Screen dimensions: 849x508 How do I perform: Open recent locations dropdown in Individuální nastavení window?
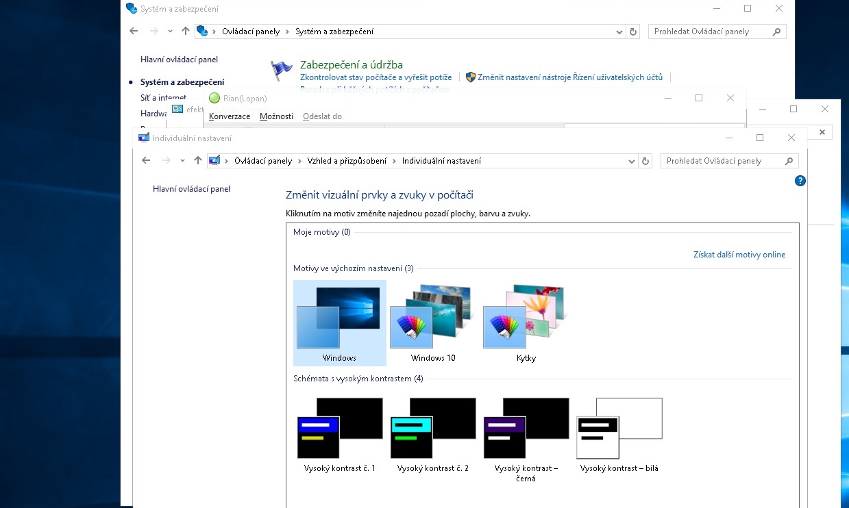pos(182,161)
